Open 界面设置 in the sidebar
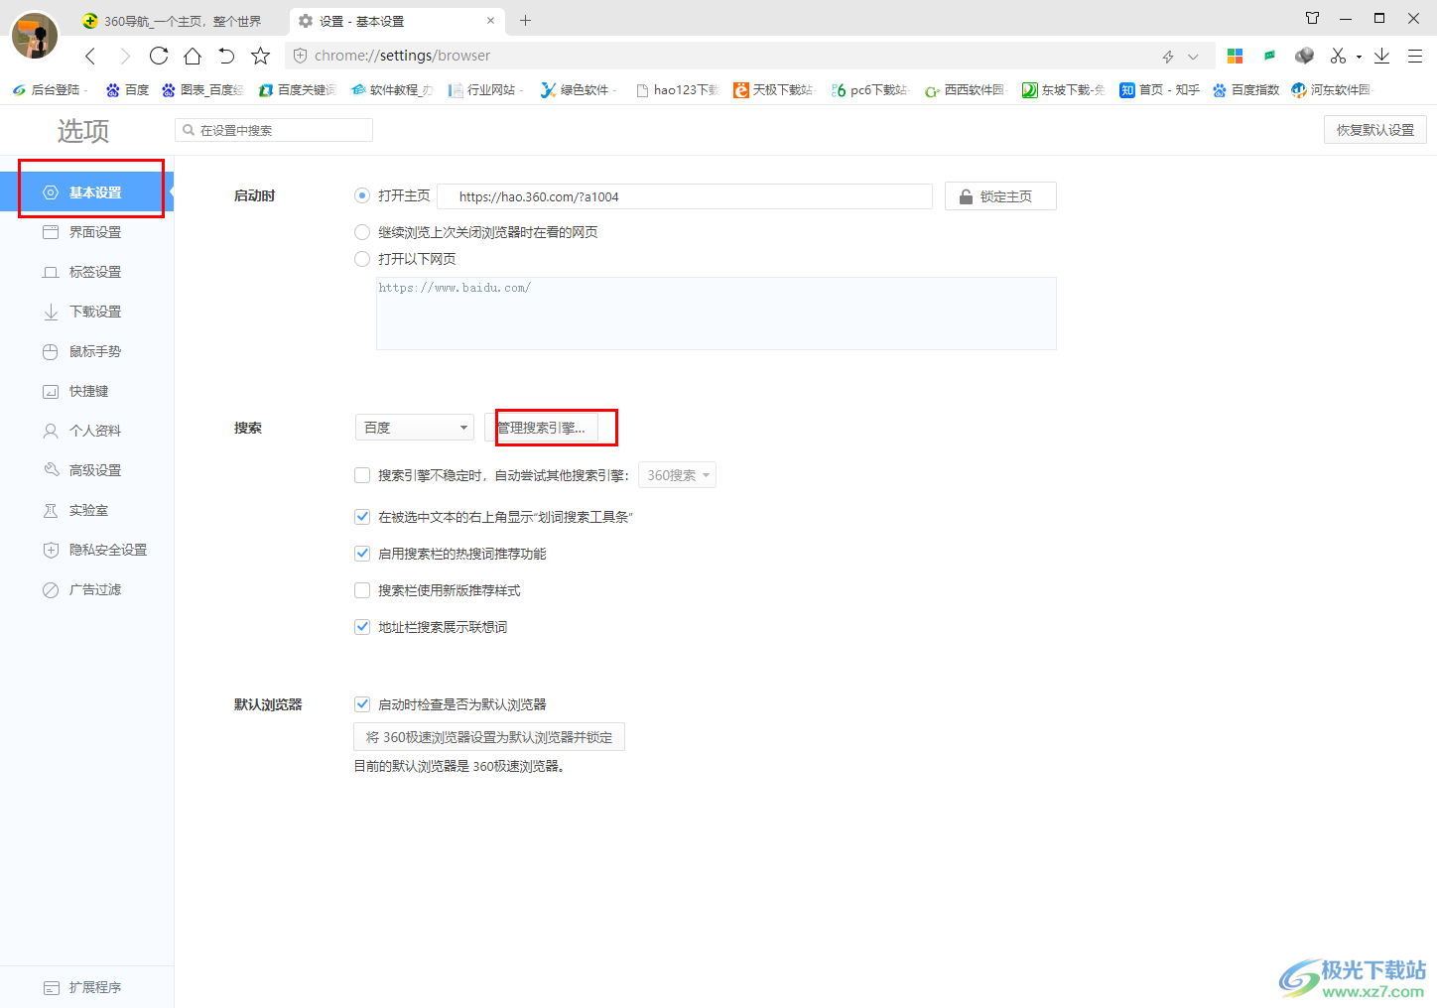 click(86, 232)
